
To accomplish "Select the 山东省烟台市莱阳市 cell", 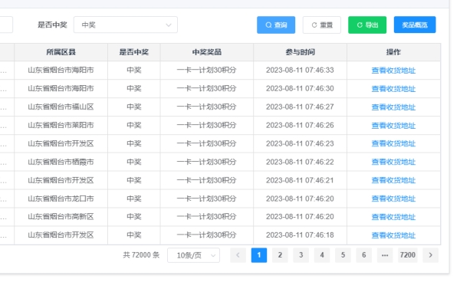I will pyautogui.click(x=61, y=125).
